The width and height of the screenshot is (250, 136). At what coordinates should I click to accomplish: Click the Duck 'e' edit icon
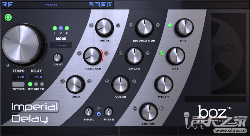pyautogui.click(x=89, y=81)
